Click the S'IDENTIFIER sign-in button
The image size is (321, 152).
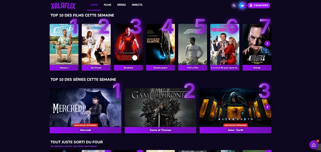tap(259, 5)
